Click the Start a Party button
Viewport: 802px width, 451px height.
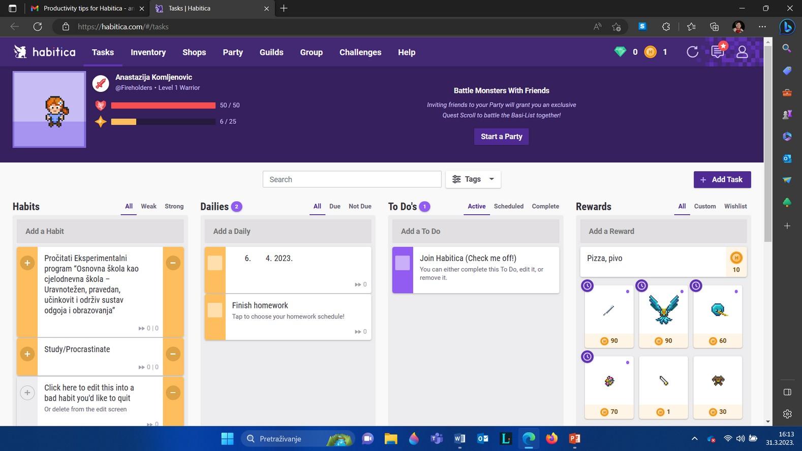pos(502,136)
